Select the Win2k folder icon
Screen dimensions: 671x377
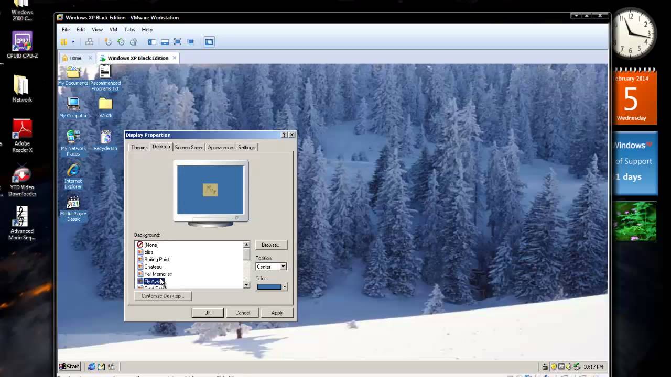pos(105,107)
